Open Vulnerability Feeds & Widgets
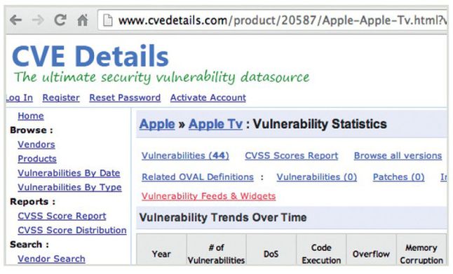Image resolution: width=453 pixels, height=274 pixels. coord(208,196)
